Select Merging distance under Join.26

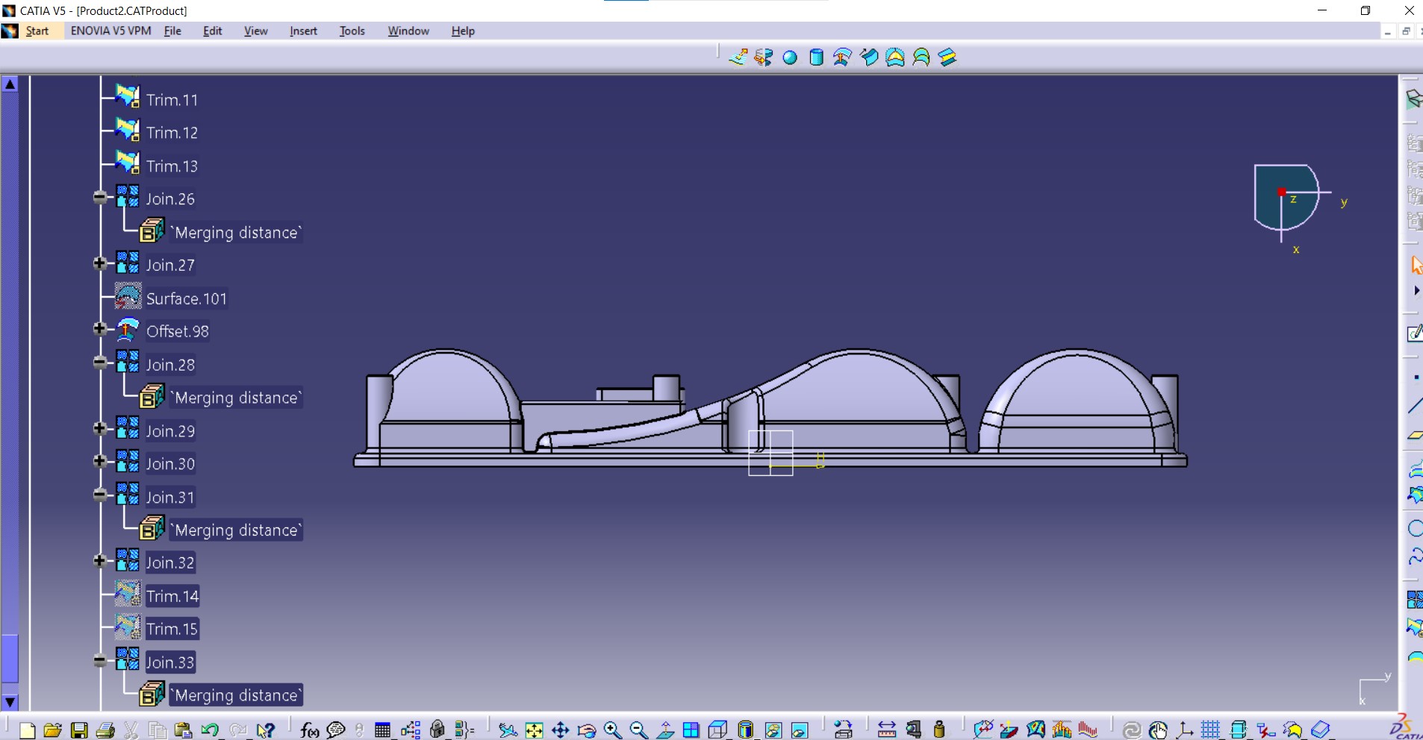click(x=237, y=233)
